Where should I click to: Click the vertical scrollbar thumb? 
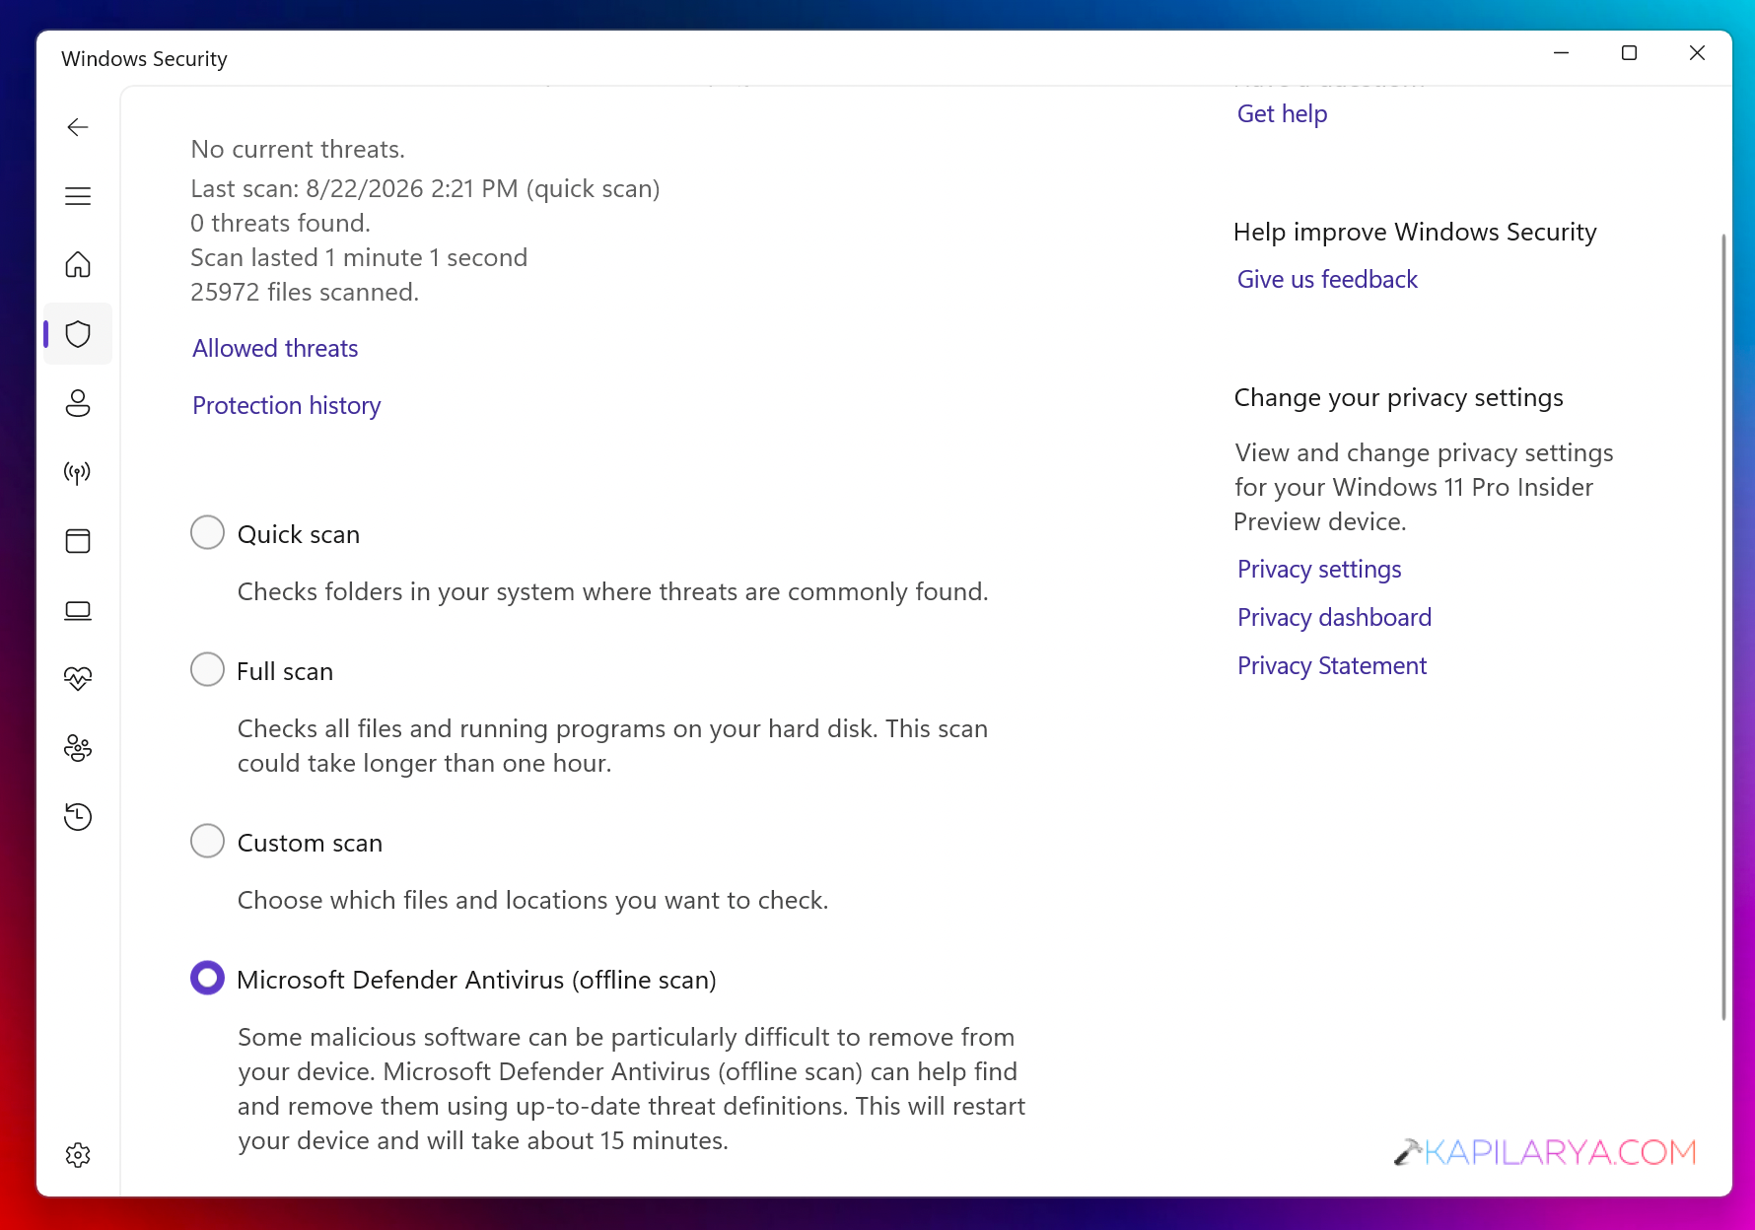(x=1723, y=627)
